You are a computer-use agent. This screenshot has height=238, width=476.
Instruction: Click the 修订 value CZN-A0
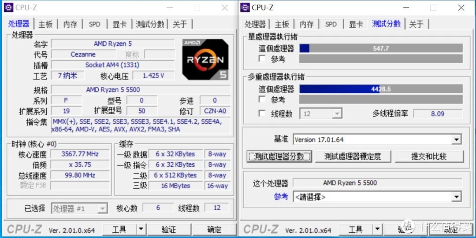tap(215, 111)
